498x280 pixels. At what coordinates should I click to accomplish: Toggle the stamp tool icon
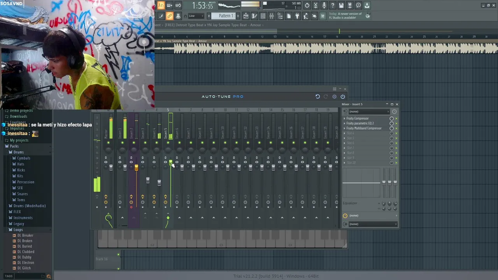(178, 16)
